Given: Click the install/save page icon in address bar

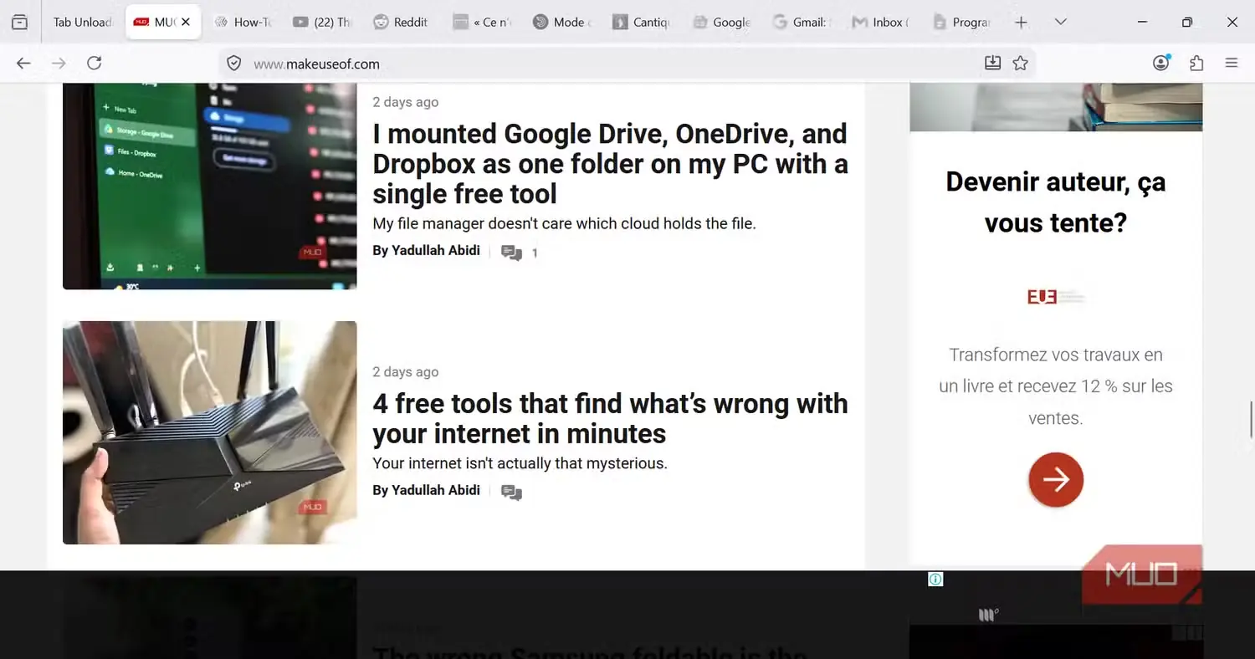Looking at the screenshot, I should tap(992, 63).
